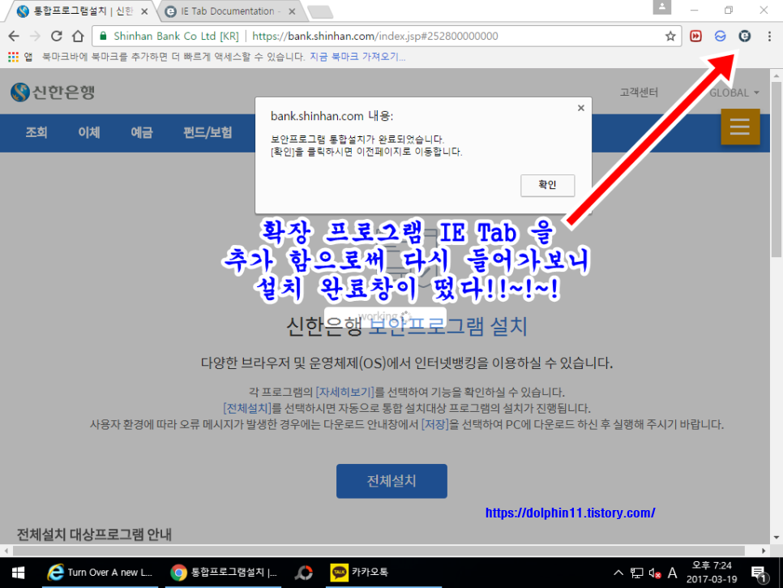Open the Action Center notification icon
This screenshot has width=783, height=588.
pos(759,573)
